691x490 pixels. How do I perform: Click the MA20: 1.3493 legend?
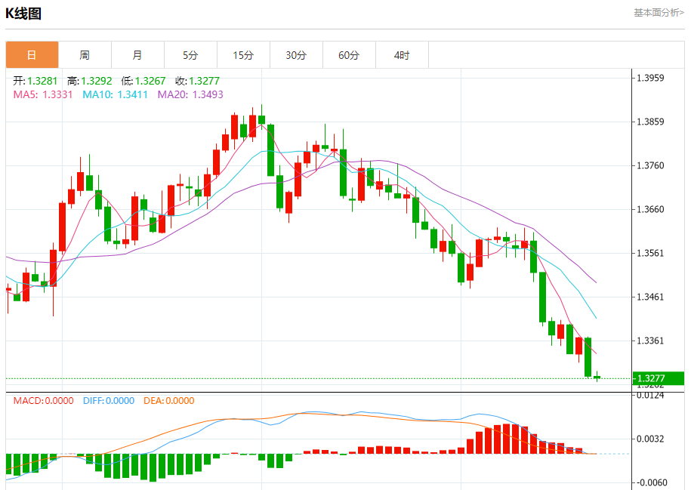point(190,94)
